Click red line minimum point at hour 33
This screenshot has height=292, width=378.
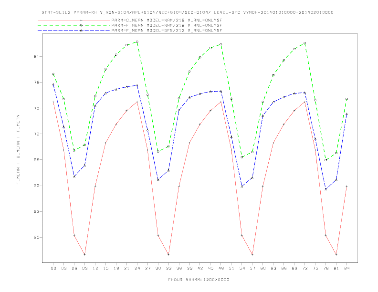coord(168,254)
